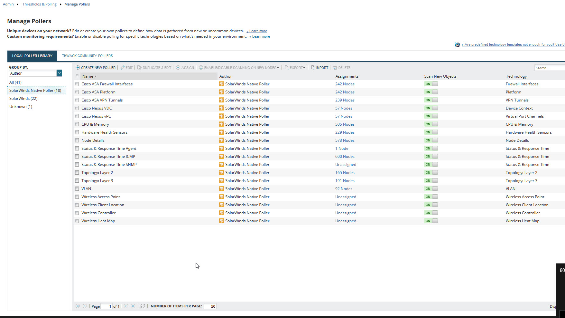Viewport: 565px width, 318px height.
Task: Click the THWACK mascot icon near templates link
Action: [x=457, y=45]
